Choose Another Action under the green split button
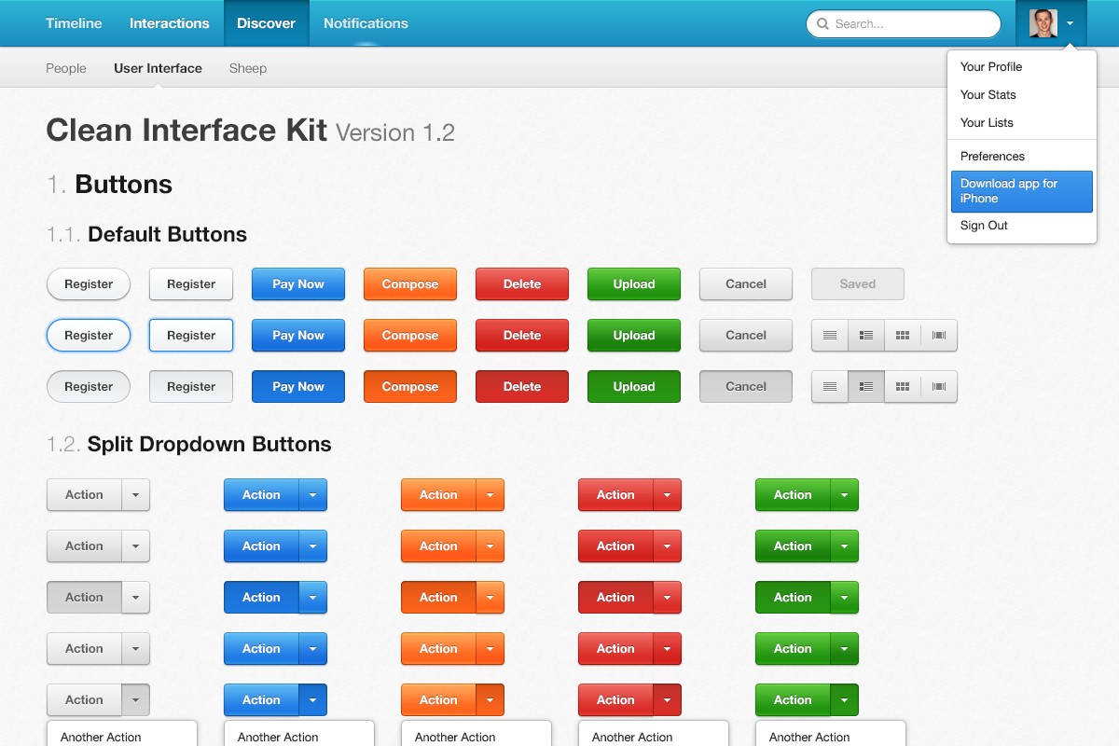Viewport: 1119px width, 746px height. click(831, 737)
